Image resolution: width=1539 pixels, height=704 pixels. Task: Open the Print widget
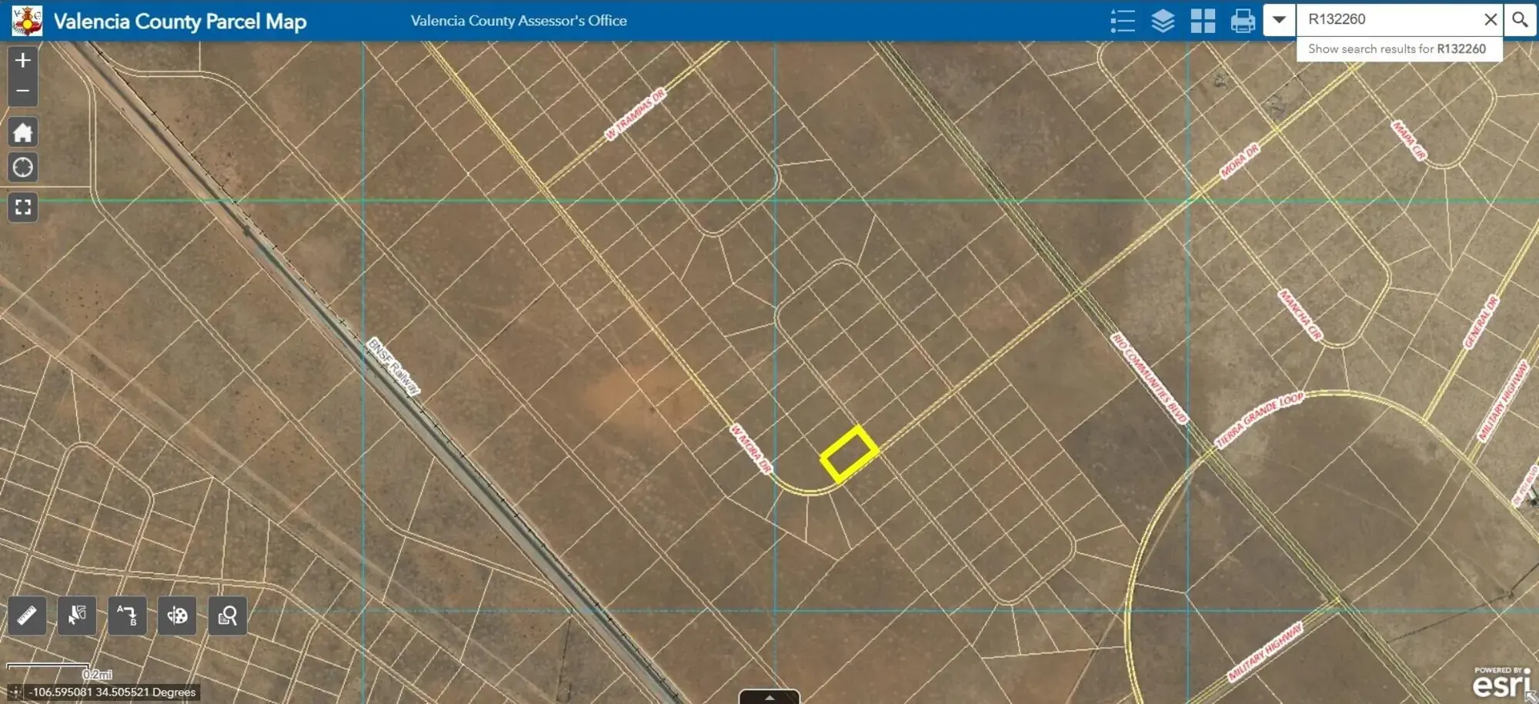[x=1243, y=21]
